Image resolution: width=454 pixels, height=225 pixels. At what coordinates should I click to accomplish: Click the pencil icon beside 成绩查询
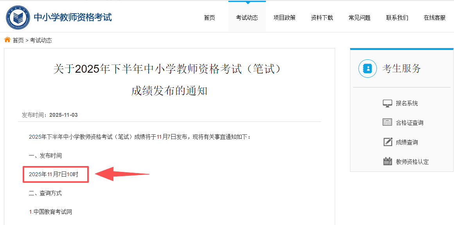coord(387,142)
